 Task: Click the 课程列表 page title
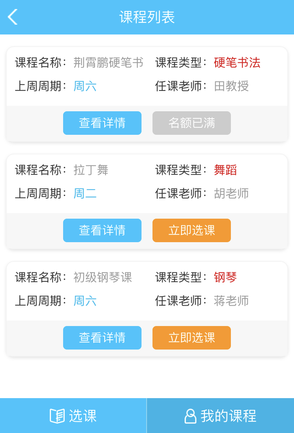(147, 17)
